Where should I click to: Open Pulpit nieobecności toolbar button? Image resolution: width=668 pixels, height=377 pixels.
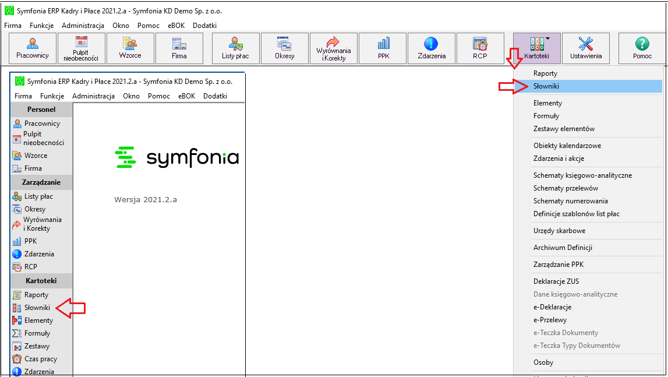pyautogui.click(x=82, y=48)
